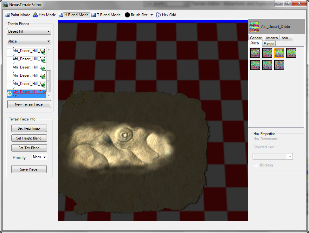Maximize the NexusTerrainEditor window
Viewport: 309px width, 233px height.
click(x=287, y=3)
